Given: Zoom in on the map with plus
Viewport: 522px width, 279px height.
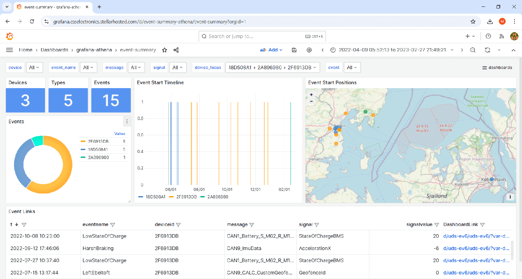Looking at the screenshot, I should [x=311, y=95].
